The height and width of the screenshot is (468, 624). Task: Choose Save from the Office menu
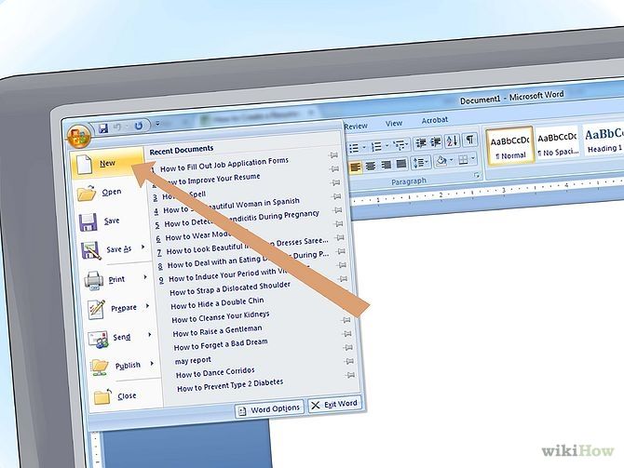pos(112,221)
